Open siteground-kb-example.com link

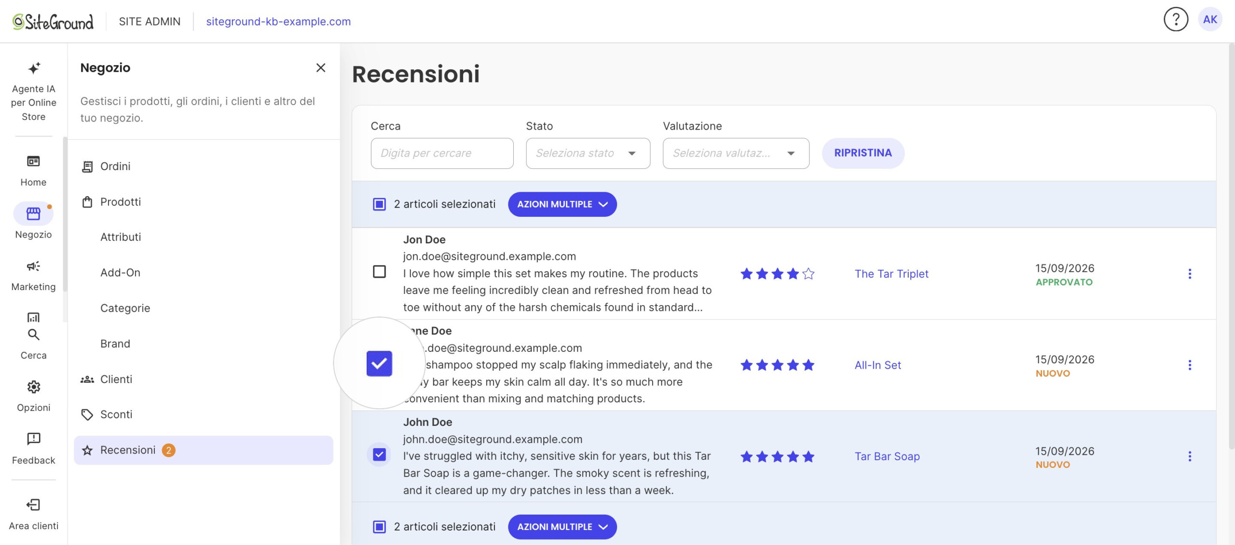coord(278,22)
